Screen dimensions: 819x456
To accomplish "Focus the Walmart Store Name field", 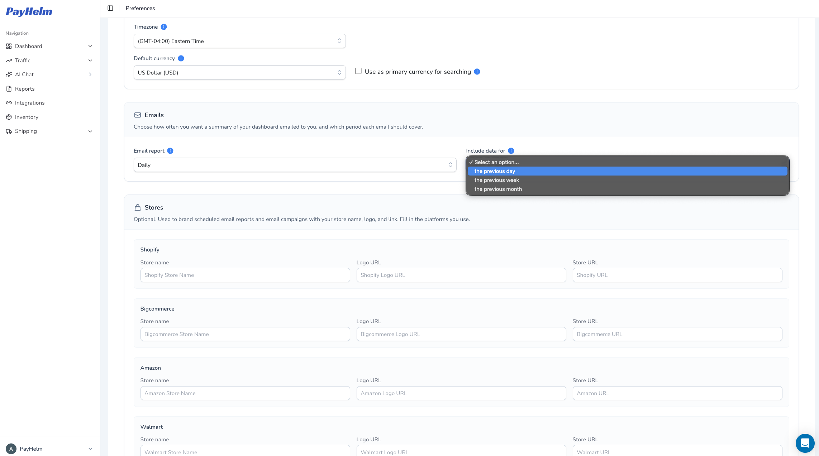I will click(245, 451).
